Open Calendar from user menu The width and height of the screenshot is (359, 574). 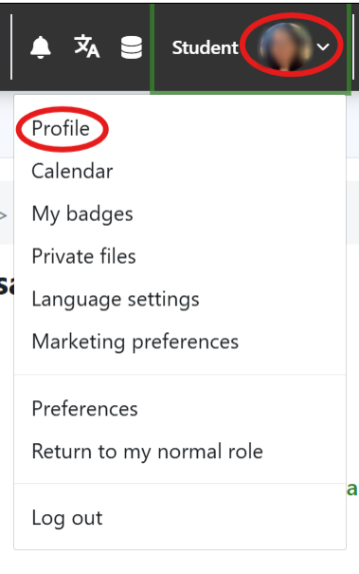tap(72, 171)
